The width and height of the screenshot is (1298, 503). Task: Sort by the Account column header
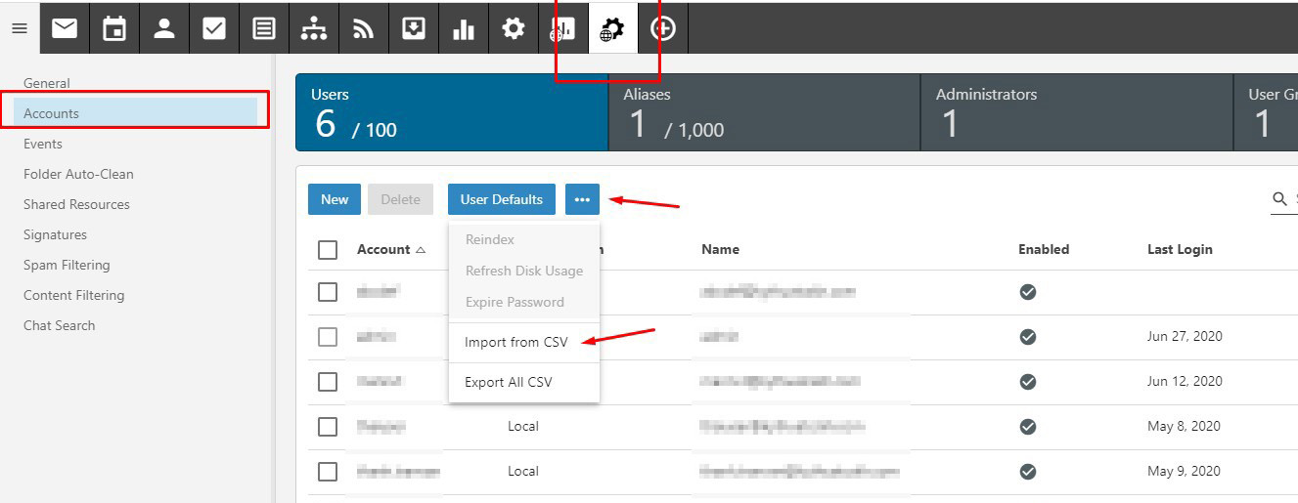[383, 250]
